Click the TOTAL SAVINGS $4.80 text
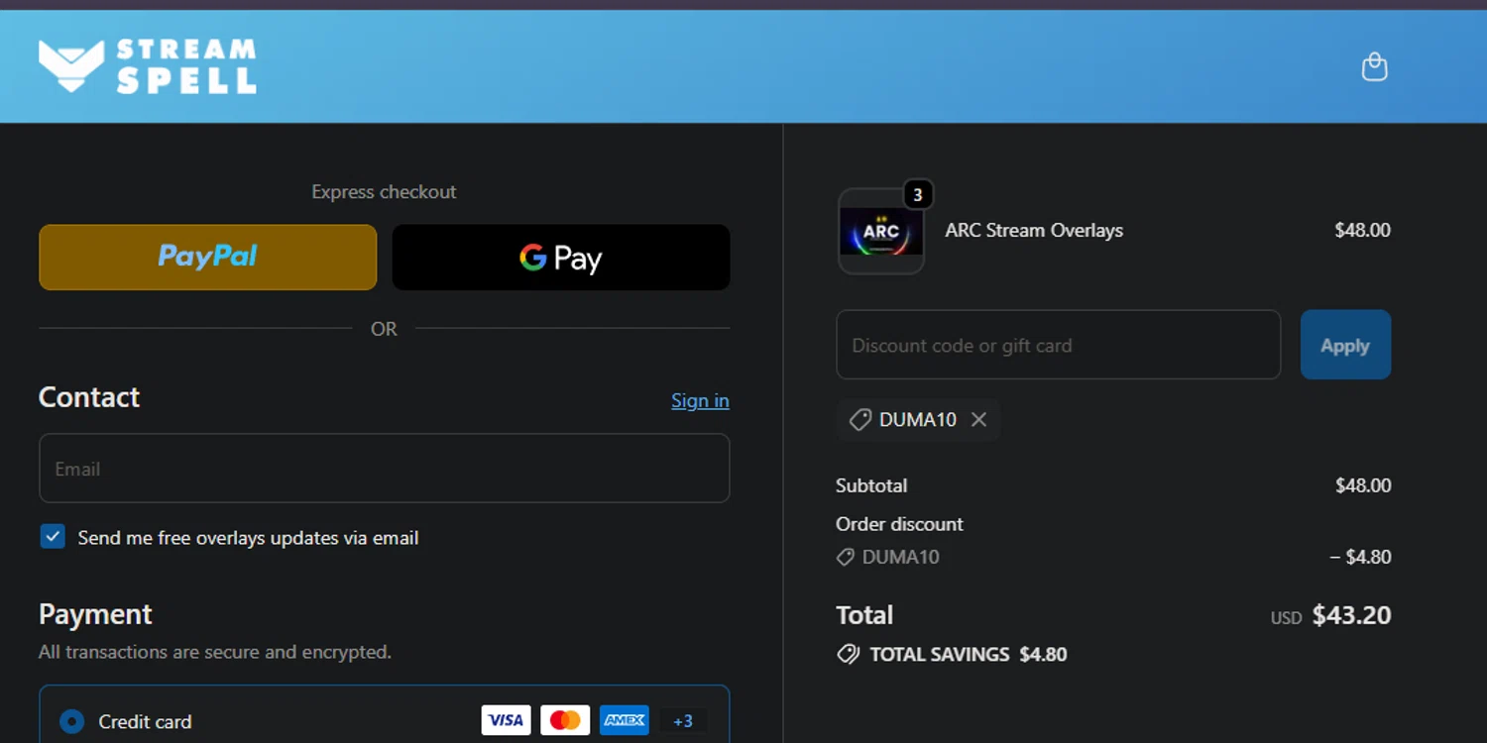 tap(968, 655)
